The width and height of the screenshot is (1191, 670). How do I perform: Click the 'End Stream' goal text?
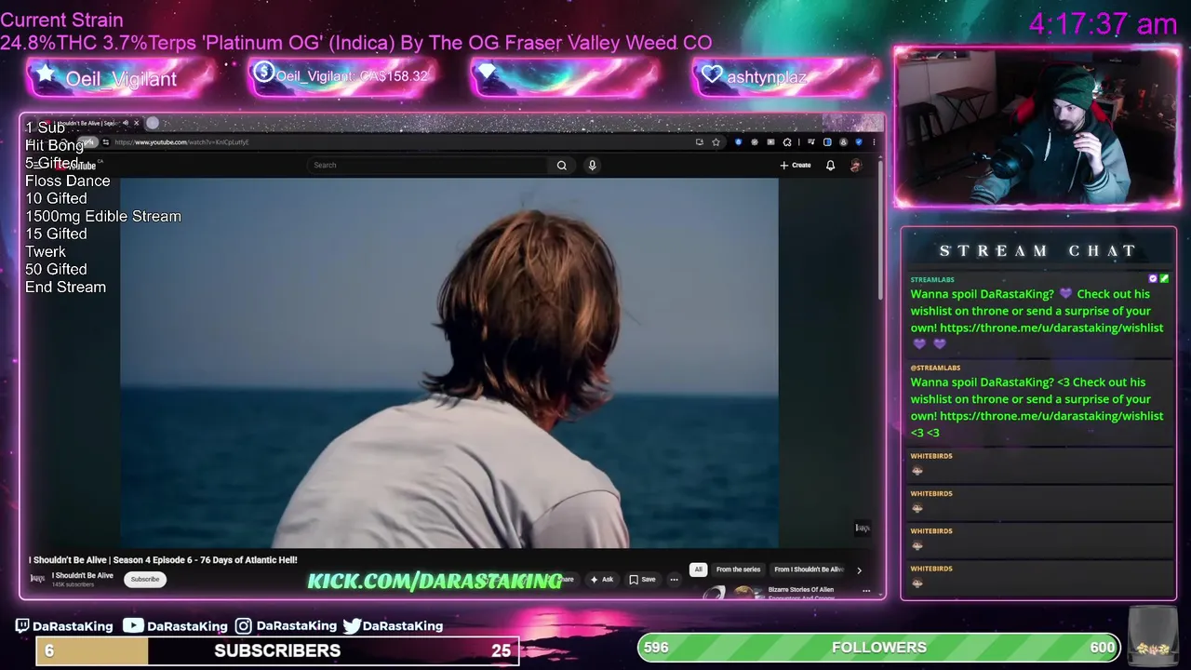[65, 287]
